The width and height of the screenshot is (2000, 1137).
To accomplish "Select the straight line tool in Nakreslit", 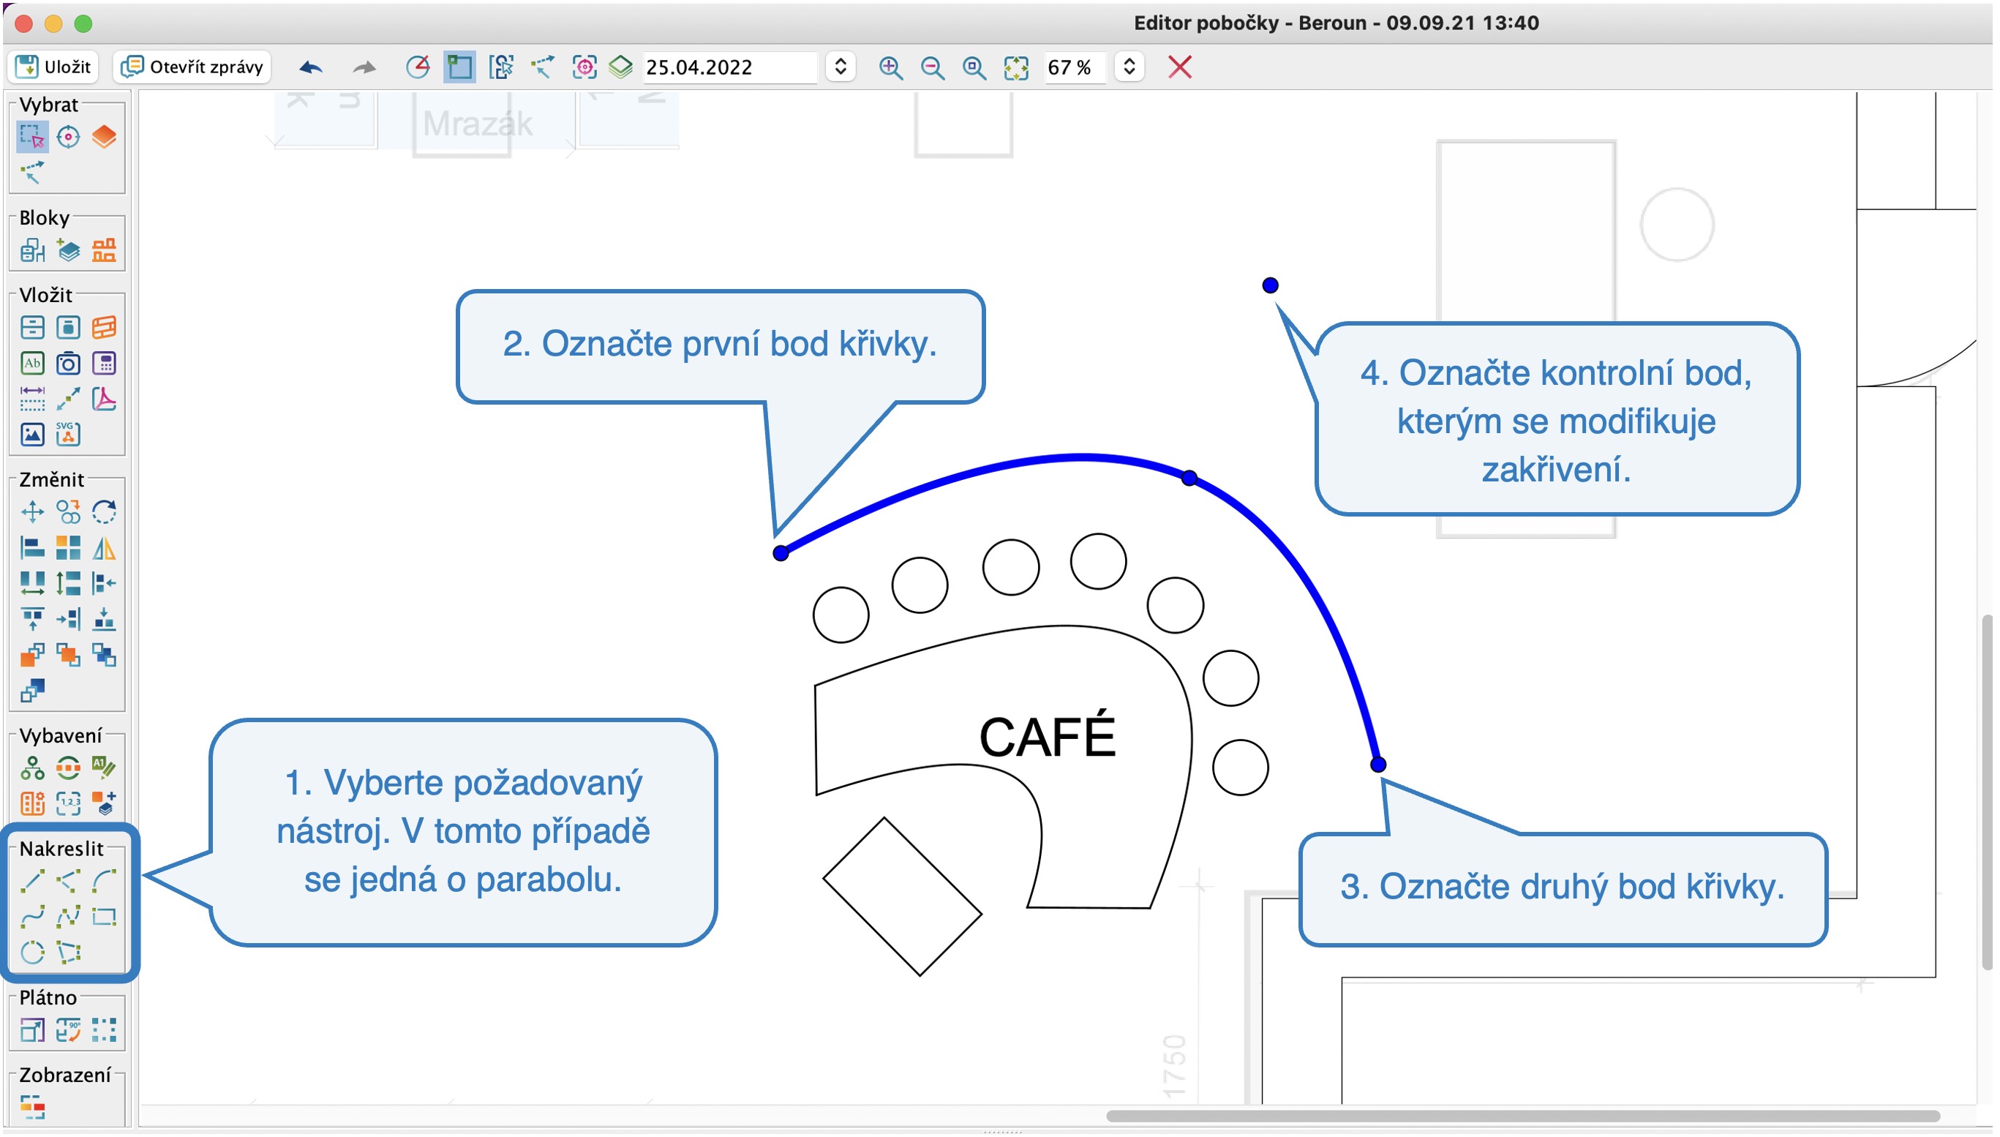I will [32, 882].
